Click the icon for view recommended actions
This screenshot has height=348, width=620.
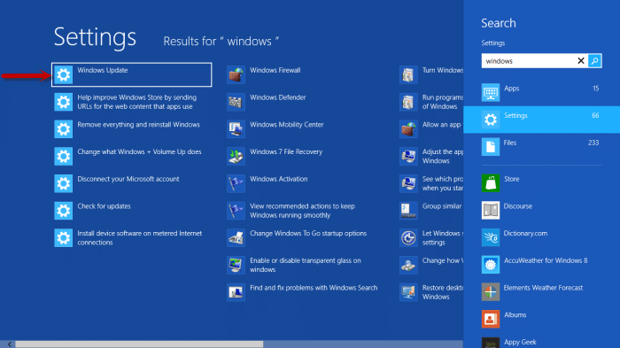pyautogui.click(x=236, y=211)
